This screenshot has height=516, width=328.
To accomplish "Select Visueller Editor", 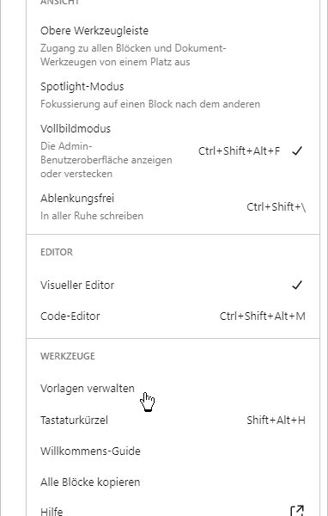I will tap(173, 285).
